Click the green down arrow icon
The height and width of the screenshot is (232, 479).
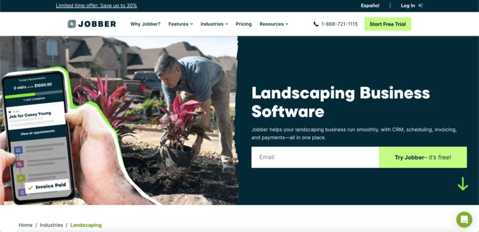coord(463,183)
